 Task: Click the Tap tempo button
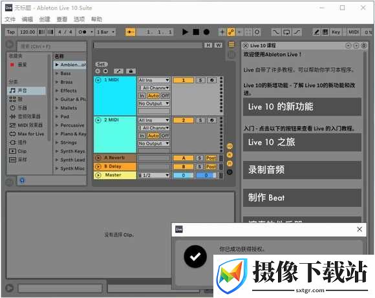click(11, 32)
